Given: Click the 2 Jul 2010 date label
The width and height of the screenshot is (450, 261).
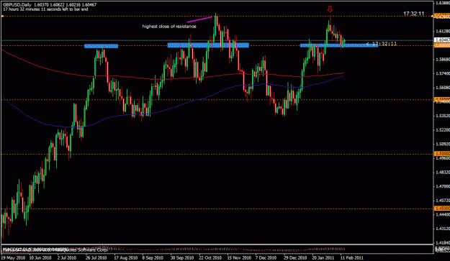Looking at the screenshot, I should click(x=66, y=257).
